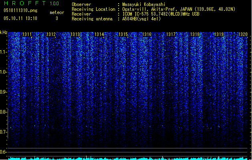Click the 1315 time marker
Viewport: 252px width, 160px height.
123,34
